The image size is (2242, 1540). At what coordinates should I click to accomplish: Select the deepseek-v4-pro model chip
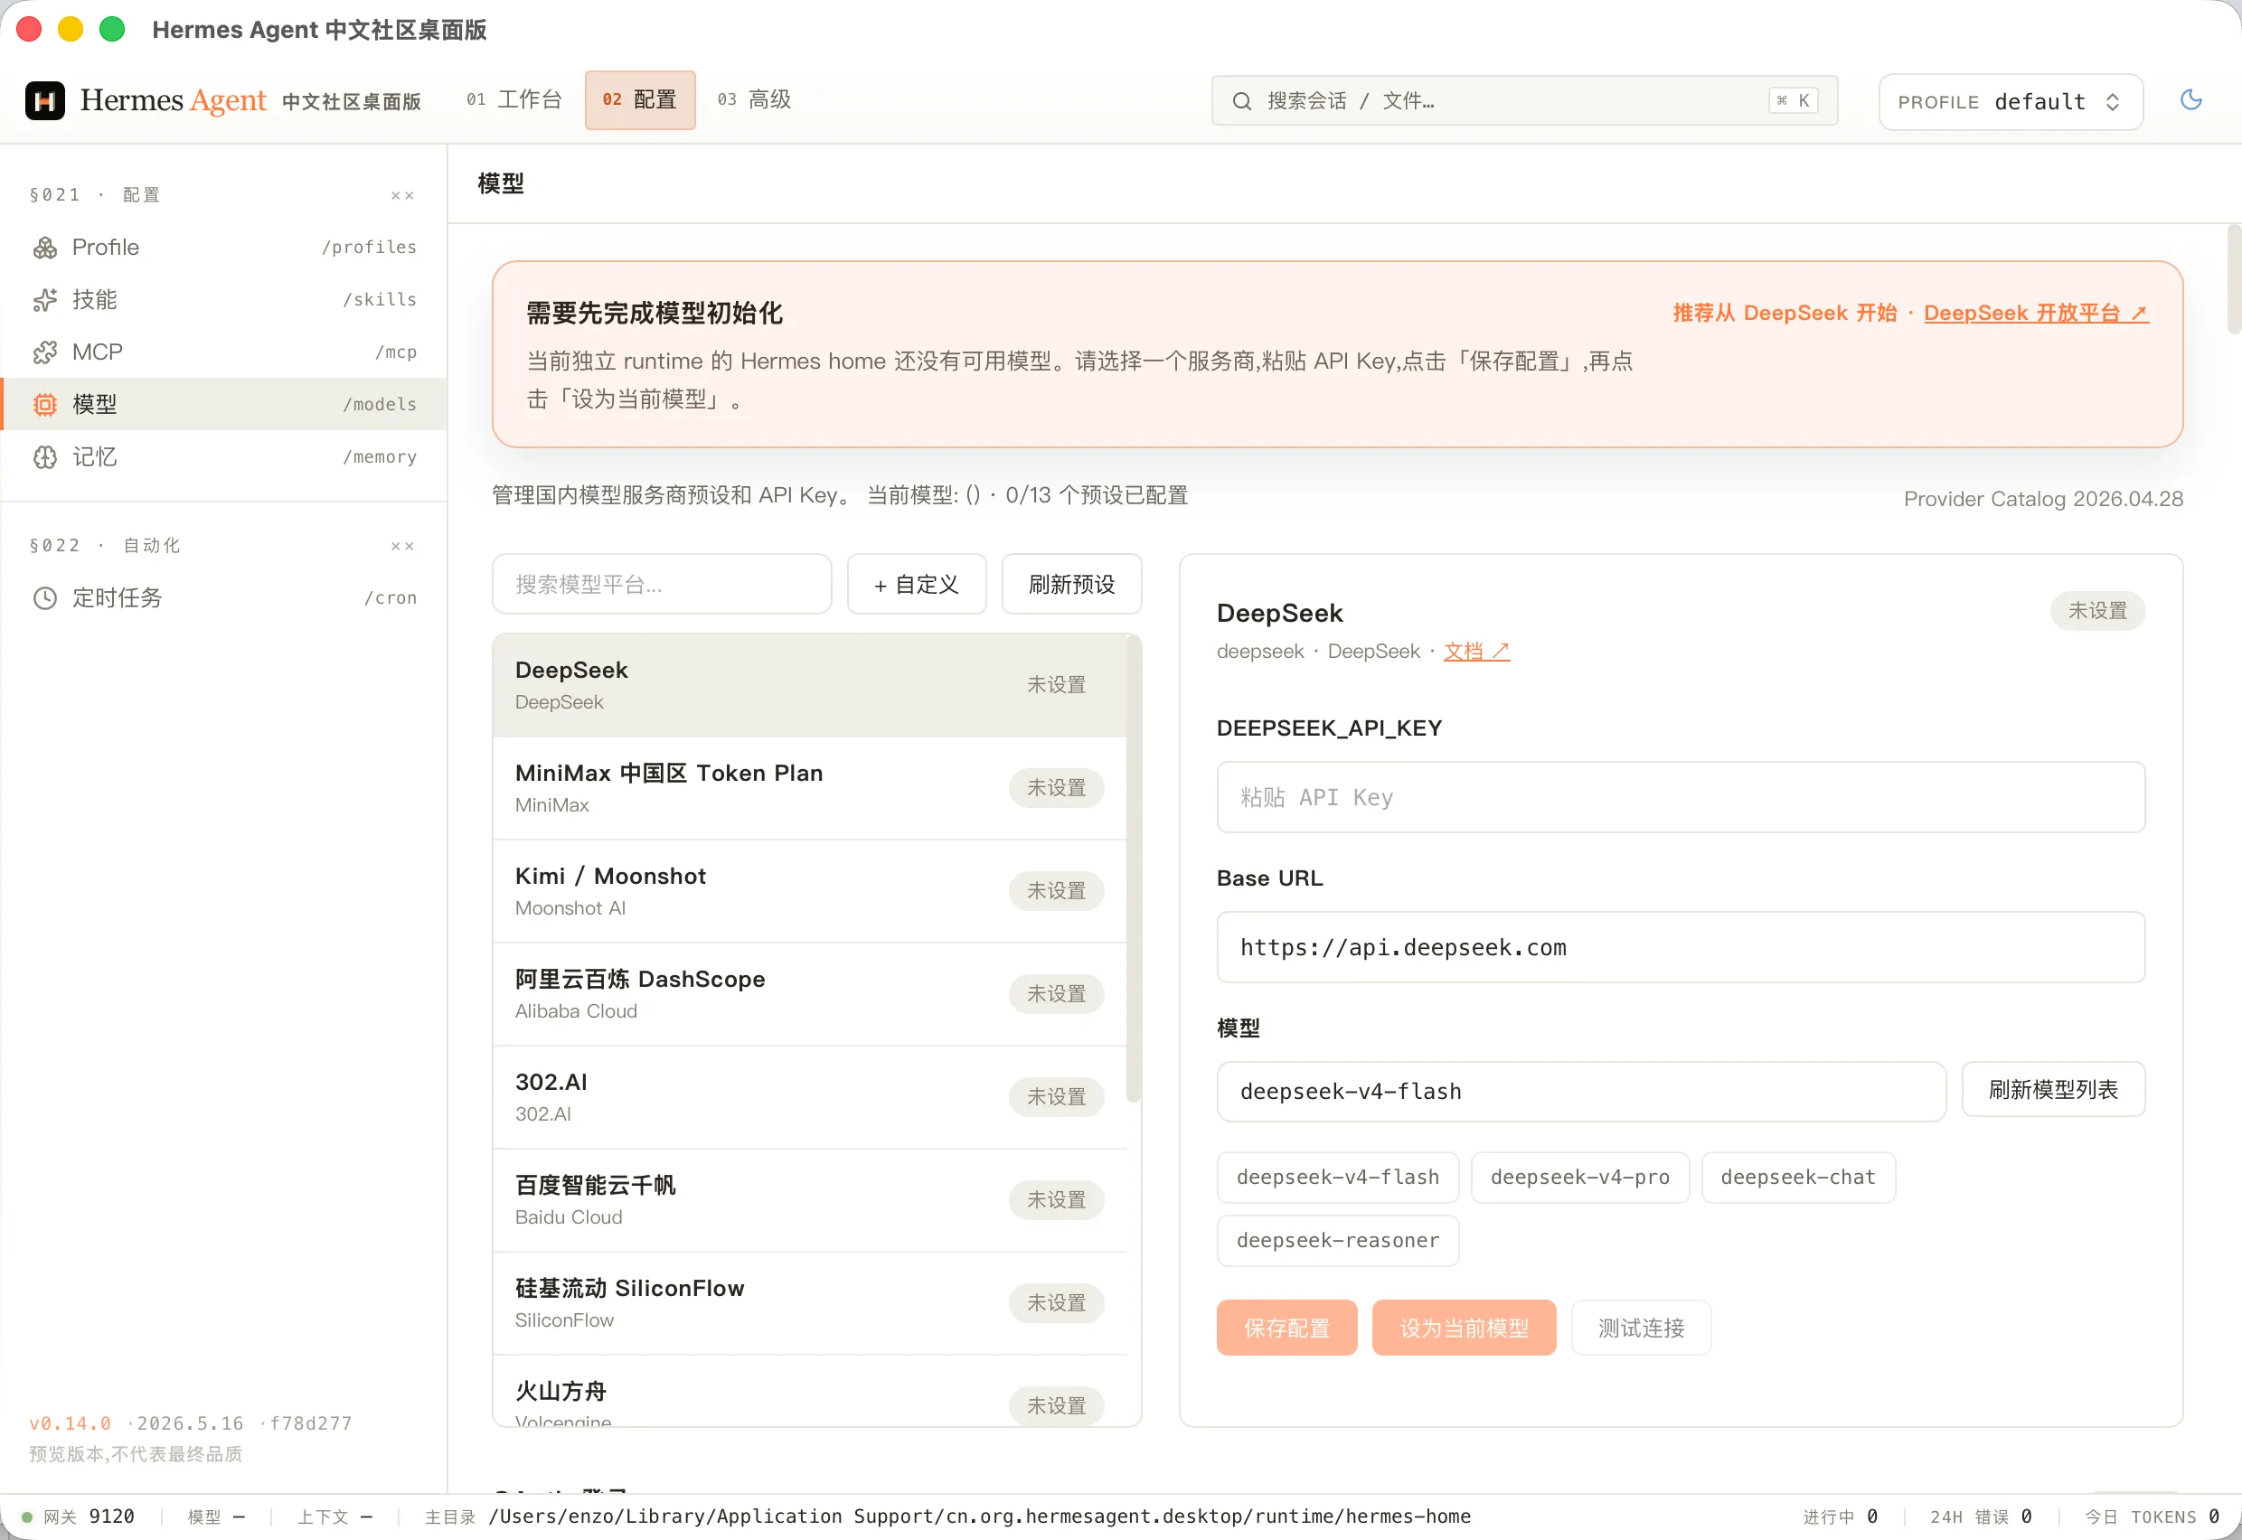tap(1579, 1178)
